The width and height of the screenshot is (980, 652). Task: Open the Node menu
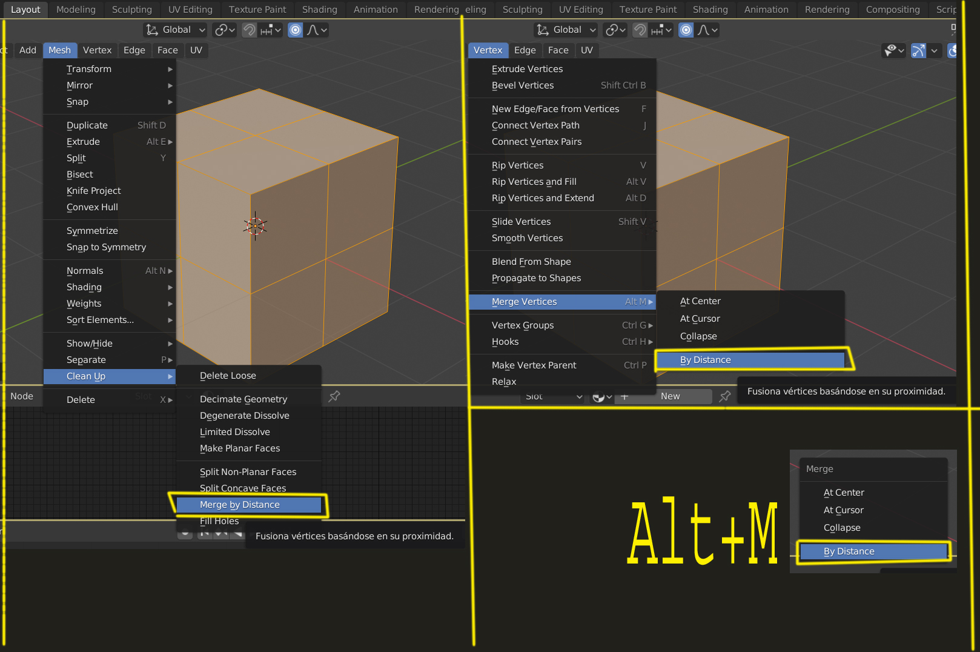pyautogui.click(x=22, y=396)
